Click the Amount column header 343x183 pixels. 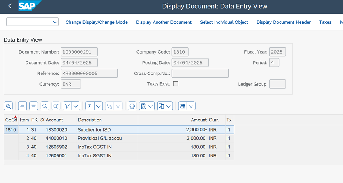click(173, 120)
